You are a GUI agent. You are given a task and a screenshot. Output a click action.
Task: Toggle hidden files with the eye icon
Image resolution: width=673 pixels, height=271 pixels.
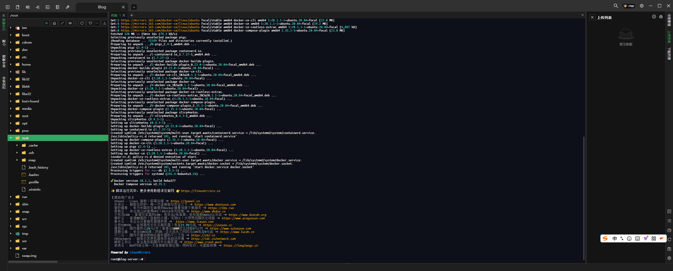(70, 23)
